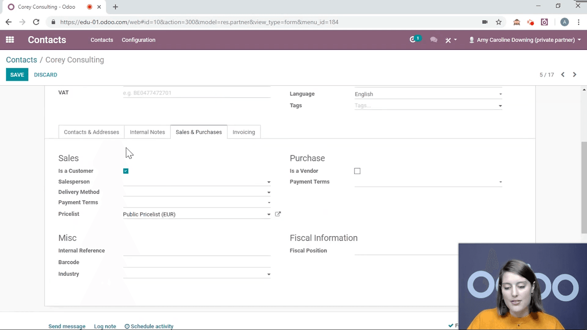
Task: Reload the page via browser refresh icon
Action: coord(36,22)
